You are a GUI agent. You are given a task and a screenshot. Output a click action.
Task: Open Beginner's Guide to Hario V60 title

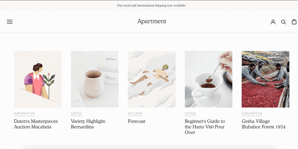click(x=205, y=127)
